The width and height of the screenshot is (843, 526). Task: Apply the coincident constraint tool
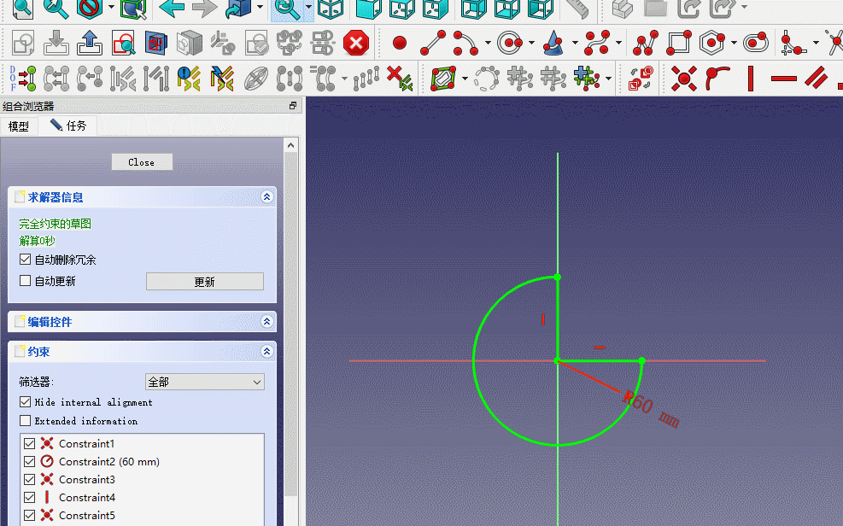click(683, 79)
